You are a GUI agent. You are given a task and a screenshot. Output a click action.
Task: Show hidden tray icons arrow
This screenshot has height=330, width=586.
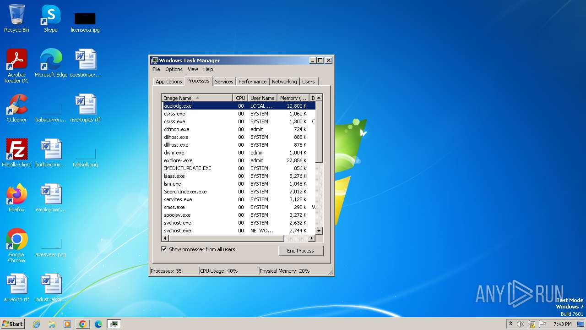510,324
